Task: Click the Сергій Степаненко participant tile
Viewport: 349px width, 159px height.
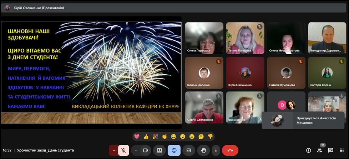Action: (x=204, y=107)
